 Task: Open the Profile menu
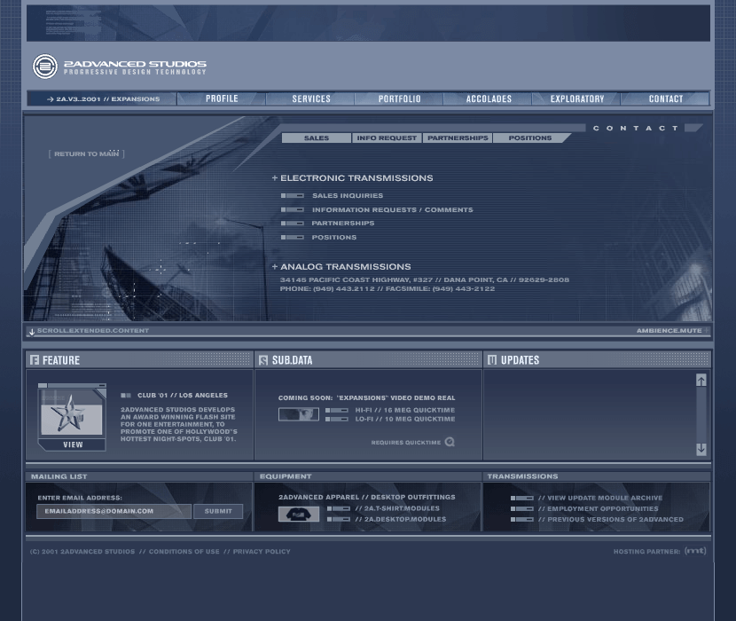[222, 98]
